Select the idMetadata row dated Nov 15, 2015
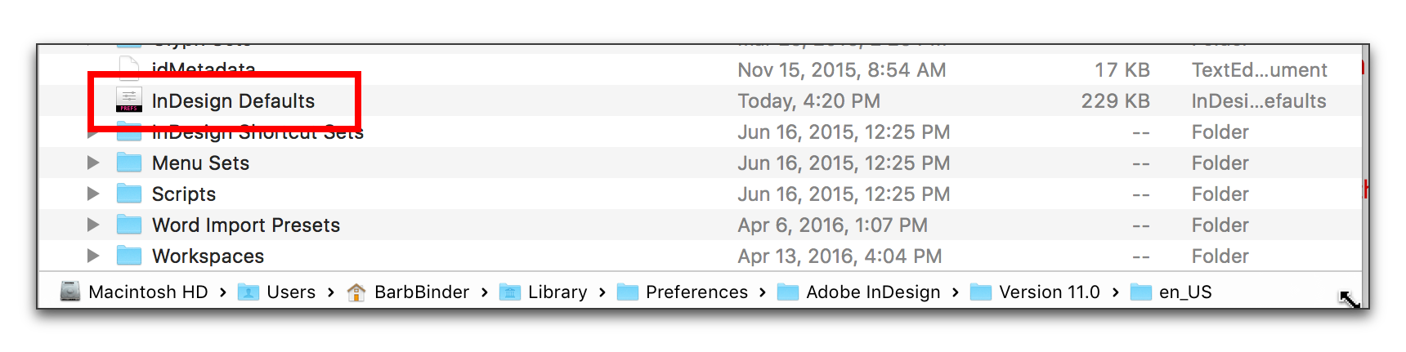The image size is (1406, 352). 700,69
